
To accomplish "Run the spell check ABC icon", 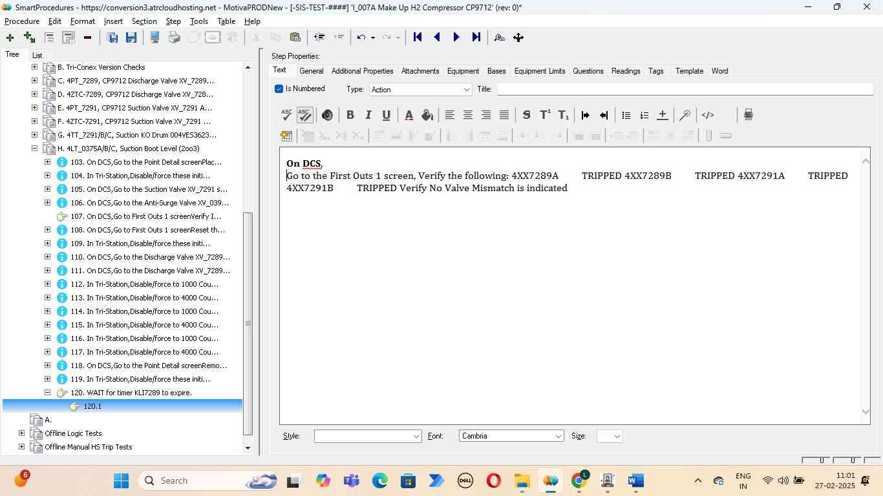I will [287, 115].
